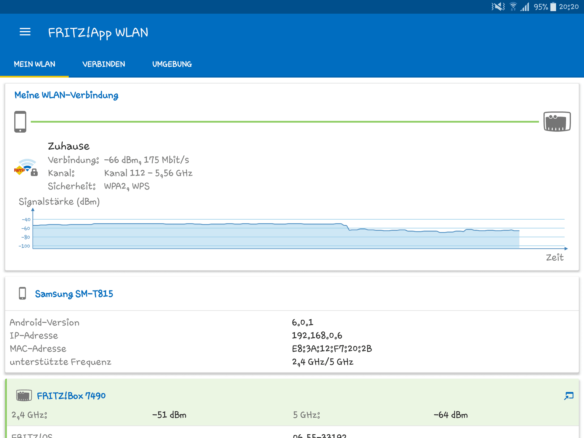The image size is (584, 438).
Task: Tap the Zuhause network name
Action: tap(69, 146)
